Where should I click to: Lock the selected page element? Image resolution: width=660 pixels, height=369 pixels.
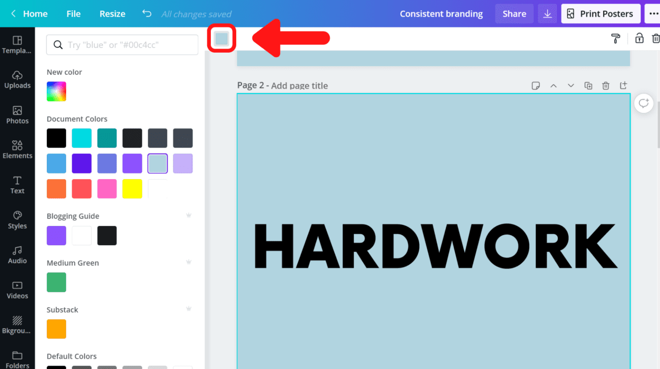pos(639,38)
